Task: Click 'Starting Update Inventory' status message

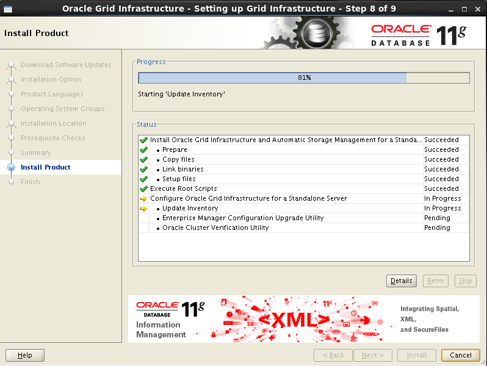Action: pyautogui.click(x=181, y=94)
